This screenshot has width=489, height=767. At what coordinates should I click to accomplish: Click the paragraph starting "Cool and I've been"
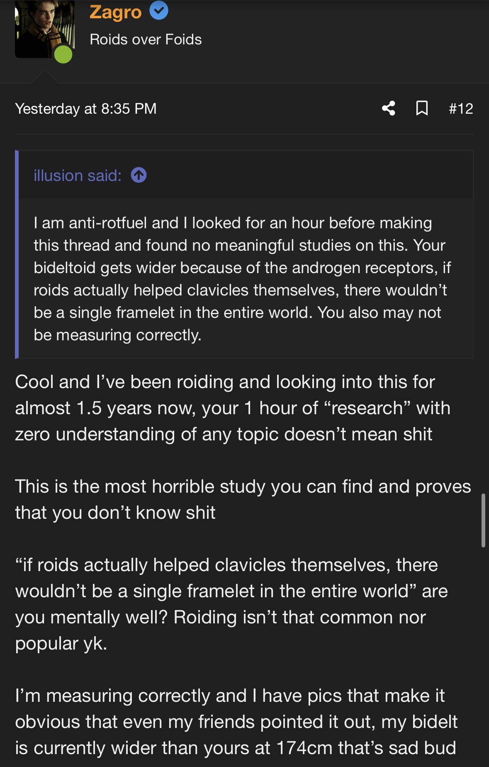[232, 408]
